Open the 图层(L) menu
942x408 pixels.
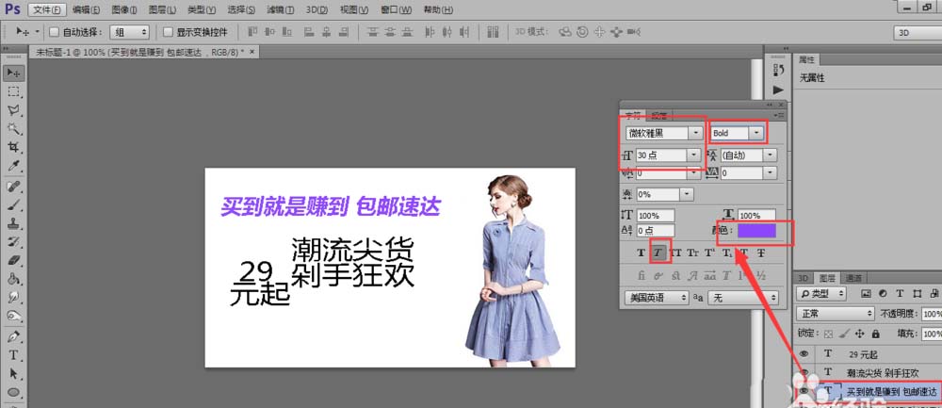[162, 10]
